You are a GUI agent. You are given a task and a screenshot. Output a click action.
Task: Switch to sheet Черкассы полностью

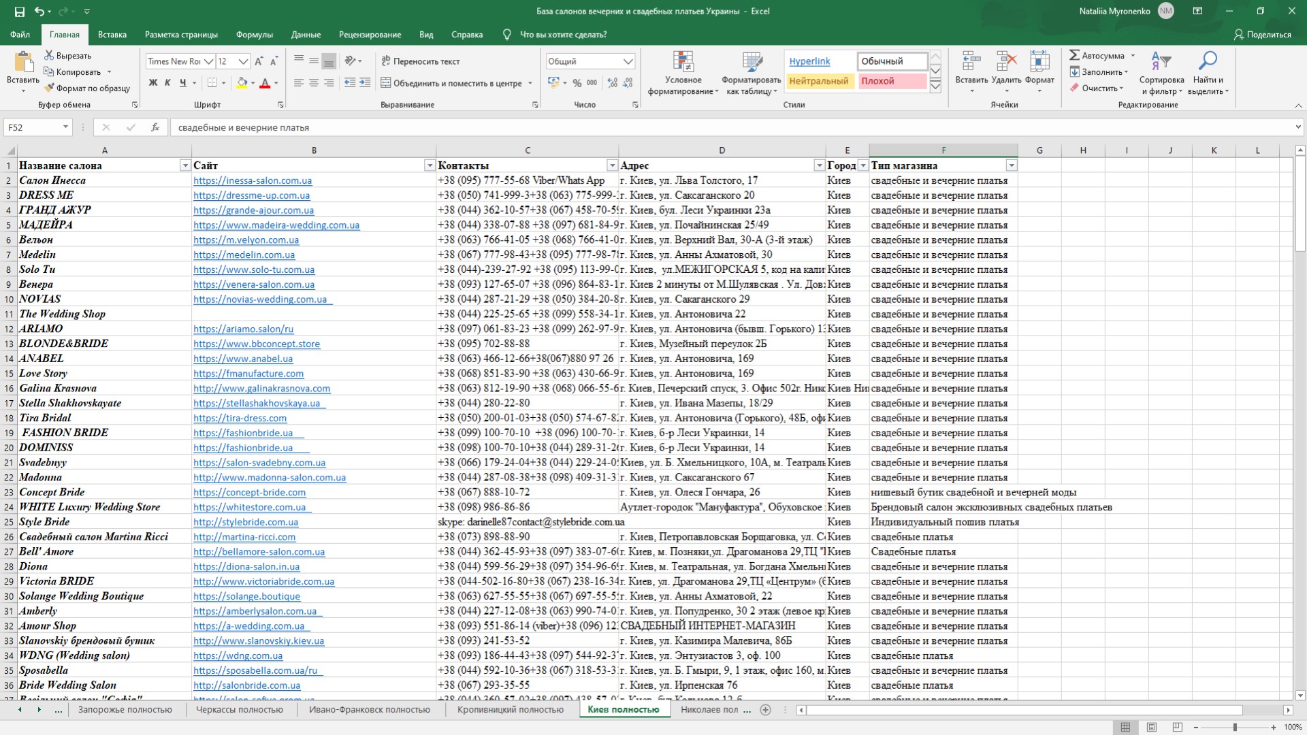[240, 710]
